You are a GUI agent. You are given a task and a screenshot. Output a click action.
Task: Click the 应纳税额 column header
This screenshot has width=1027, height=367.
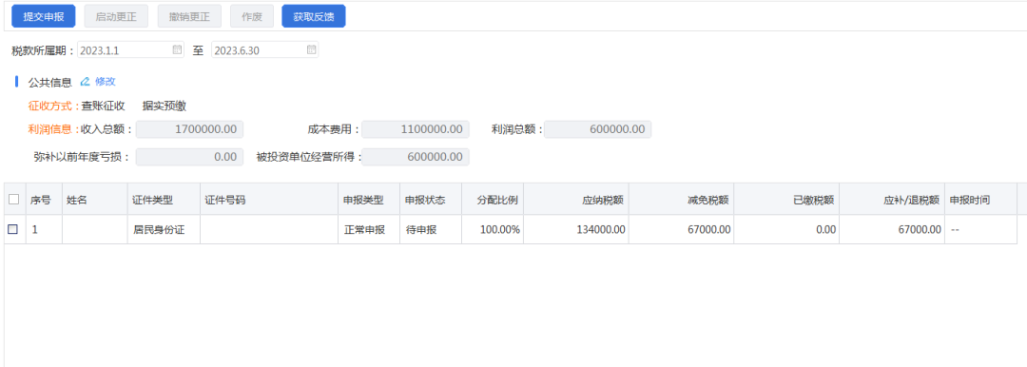[x=576, y=200]
